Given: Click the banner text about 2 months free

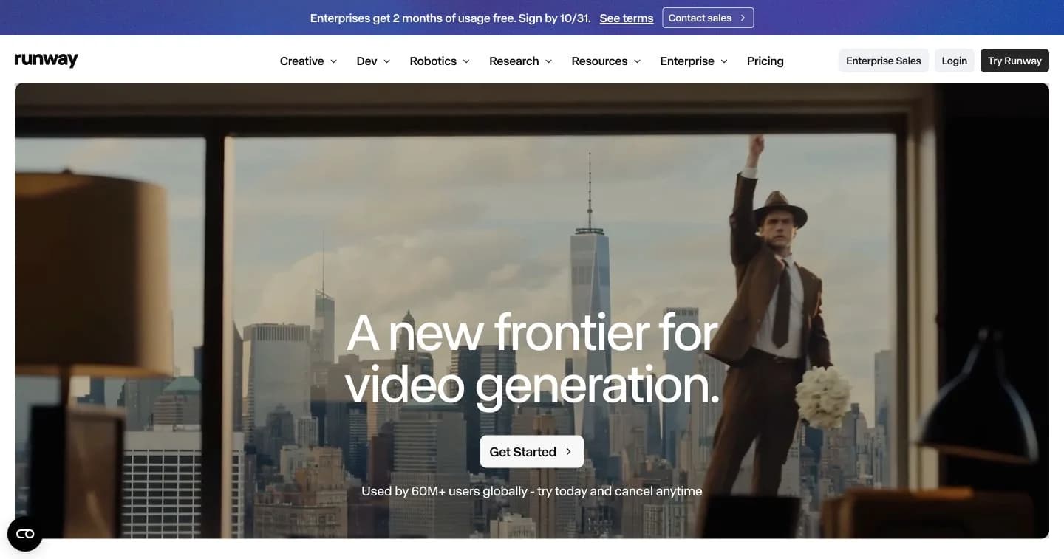Looking at the screenshot, I should [451, 18].
